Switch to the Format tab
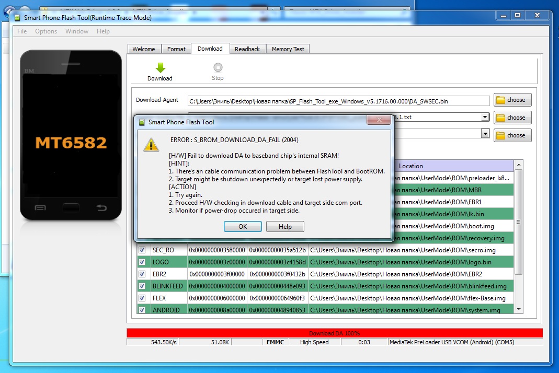 point(176,49)
